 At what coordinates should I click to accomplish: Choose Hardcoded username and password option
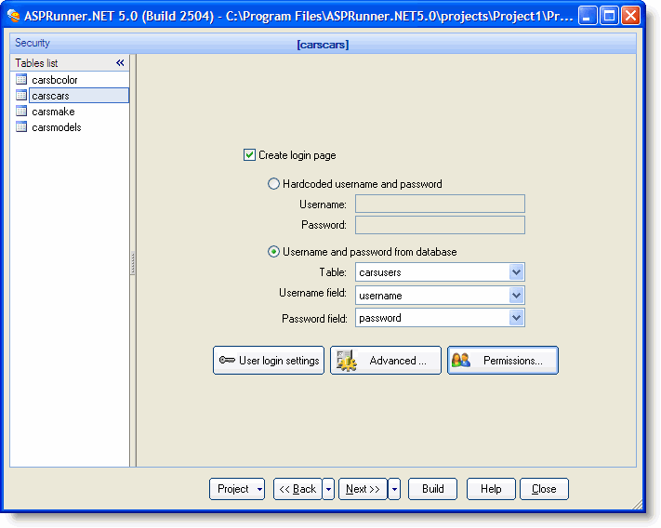[273, 184]
